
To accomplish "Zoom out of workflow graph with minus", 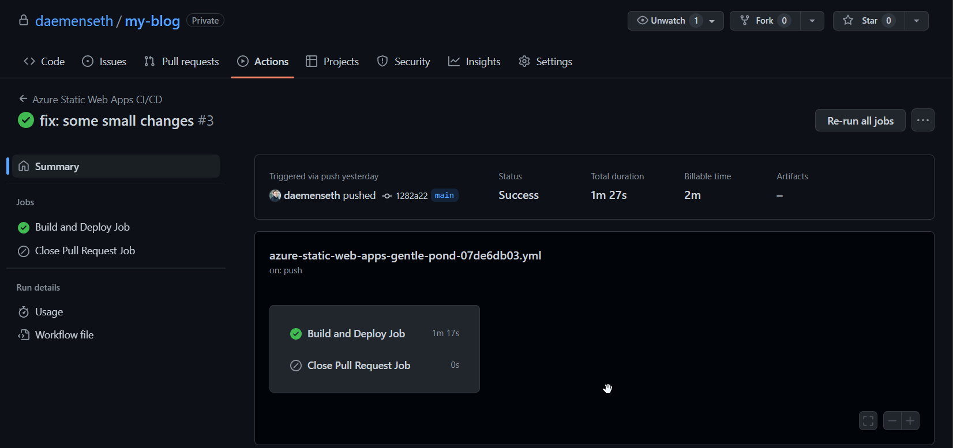I will click(892, 420).
